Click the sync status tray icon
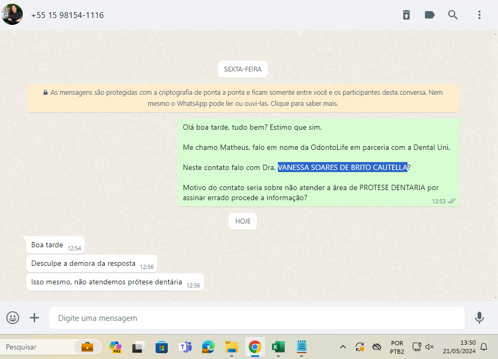 [359, 347]
